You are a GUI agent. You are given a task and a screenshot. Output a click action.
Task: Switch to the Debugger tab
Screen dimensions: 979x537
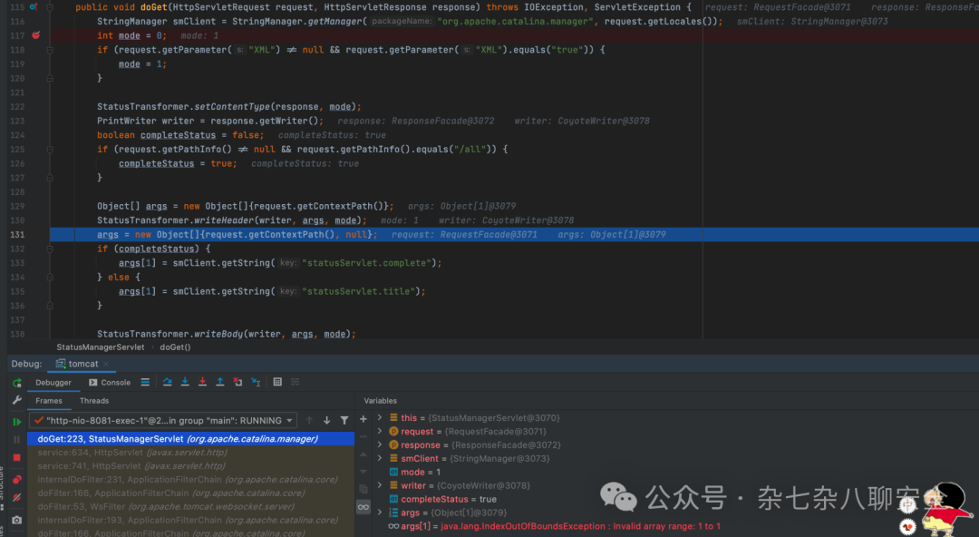click(53, 383)
